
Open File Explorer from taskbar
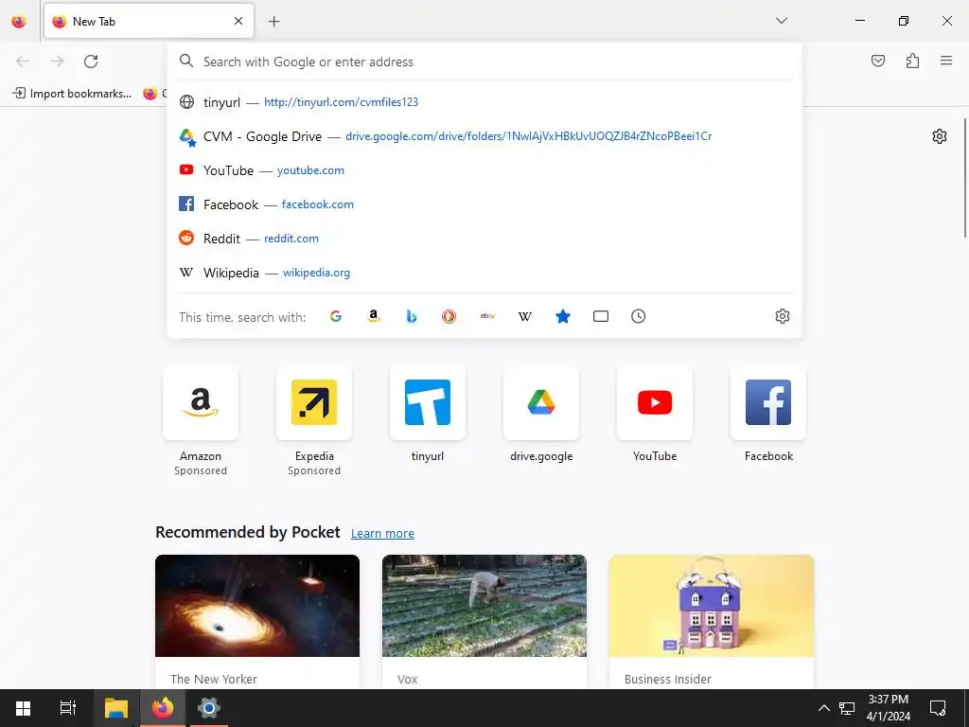tap(116, 708)
